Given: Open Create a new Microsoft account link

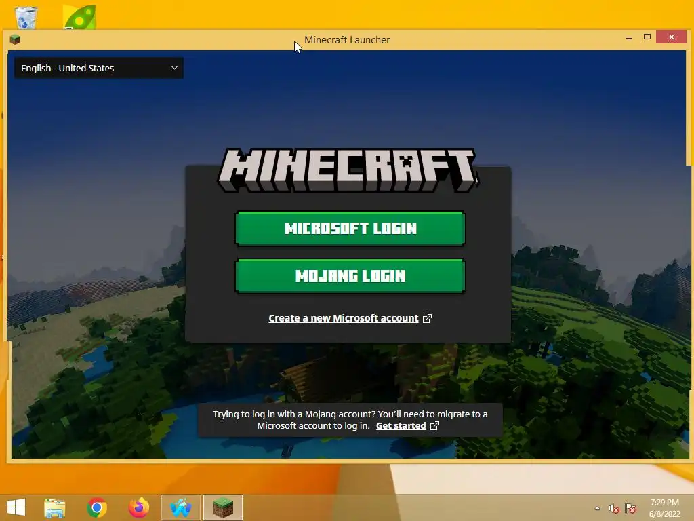Looking at the screenshot, I should pyautogui.click(x=344, y=318).
